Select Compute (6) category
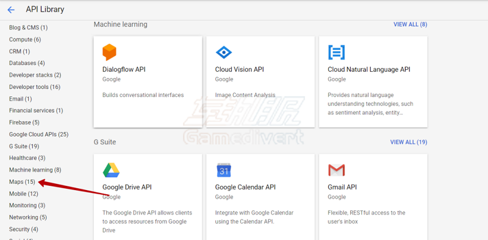Viewport: 488px width, 240px height. (x=25, y=40)
